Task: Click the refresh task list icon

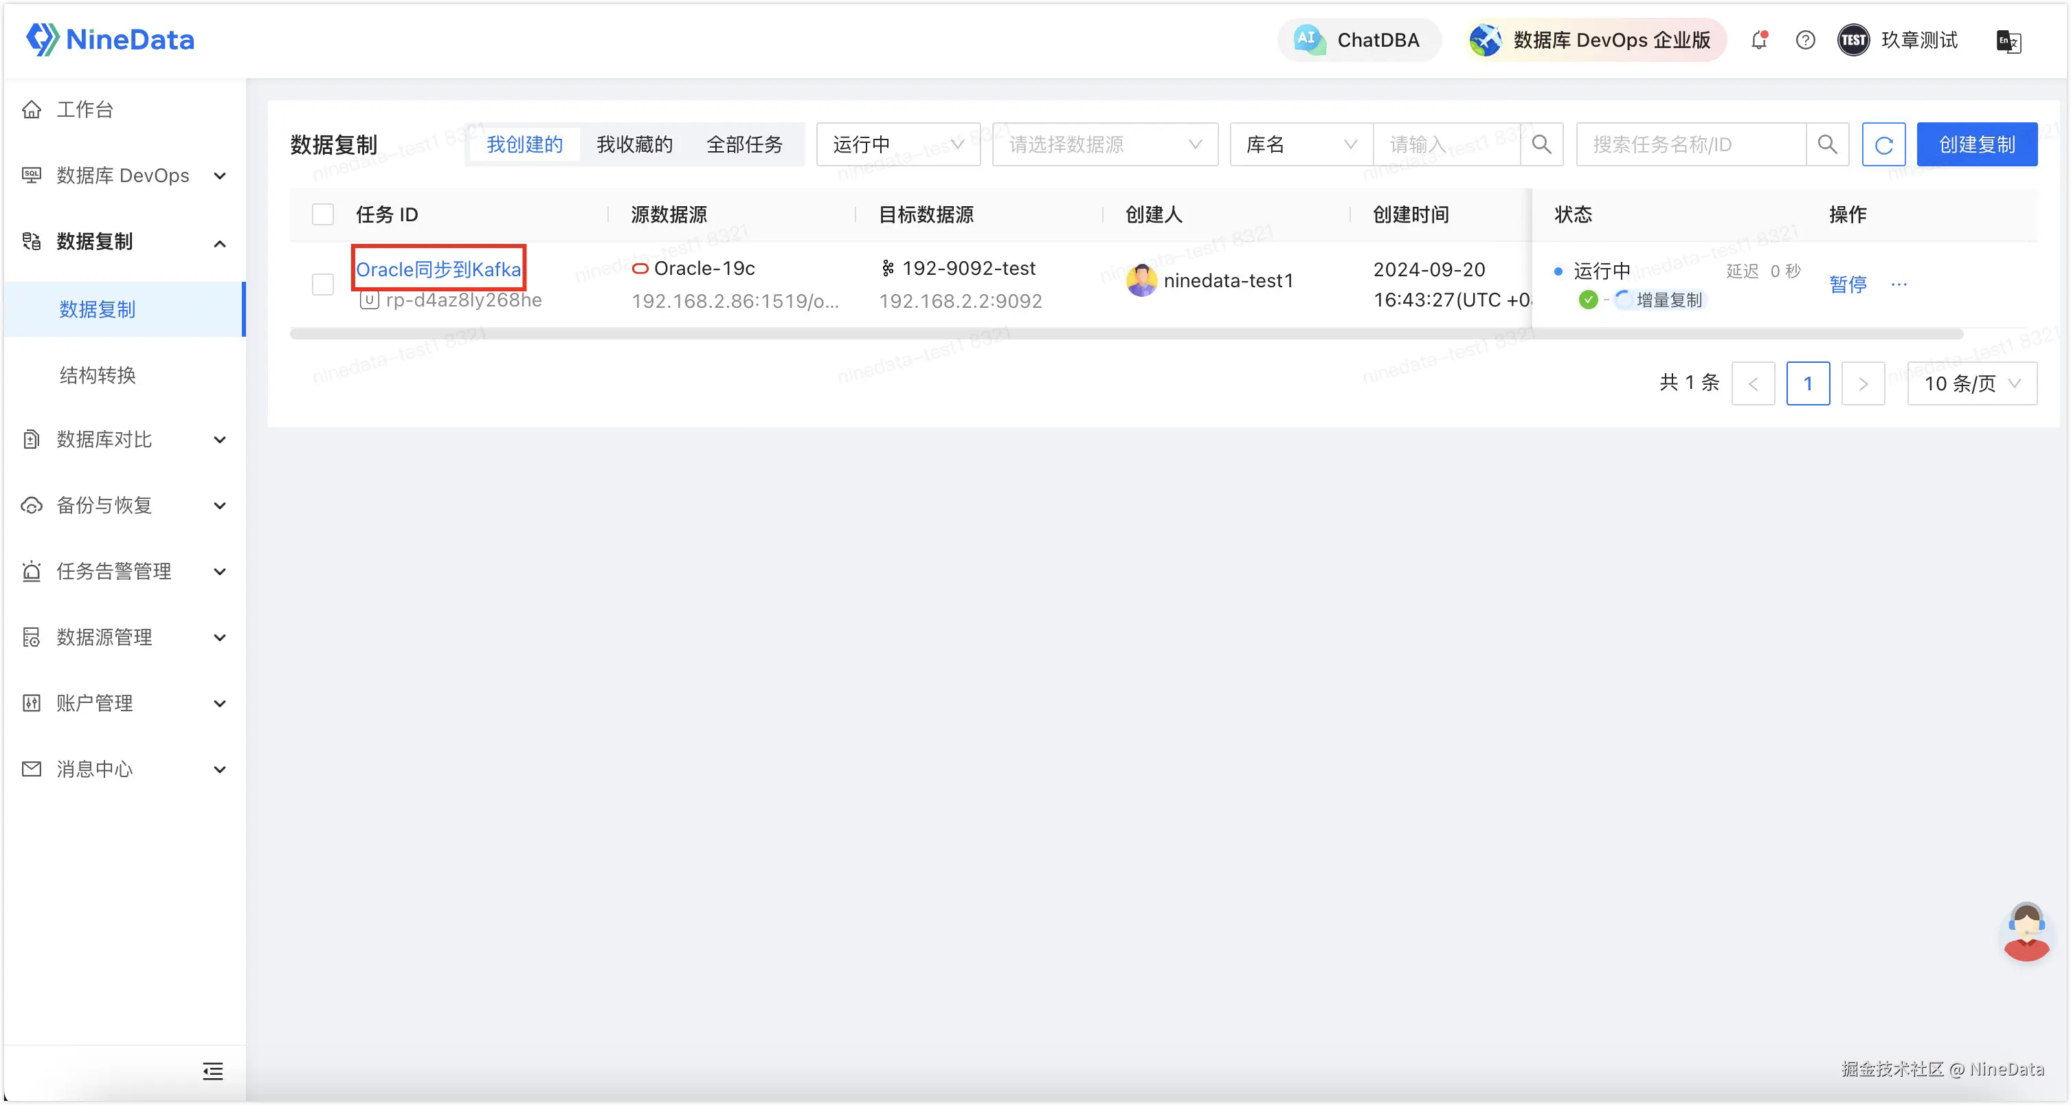Action: point(1883,145)
